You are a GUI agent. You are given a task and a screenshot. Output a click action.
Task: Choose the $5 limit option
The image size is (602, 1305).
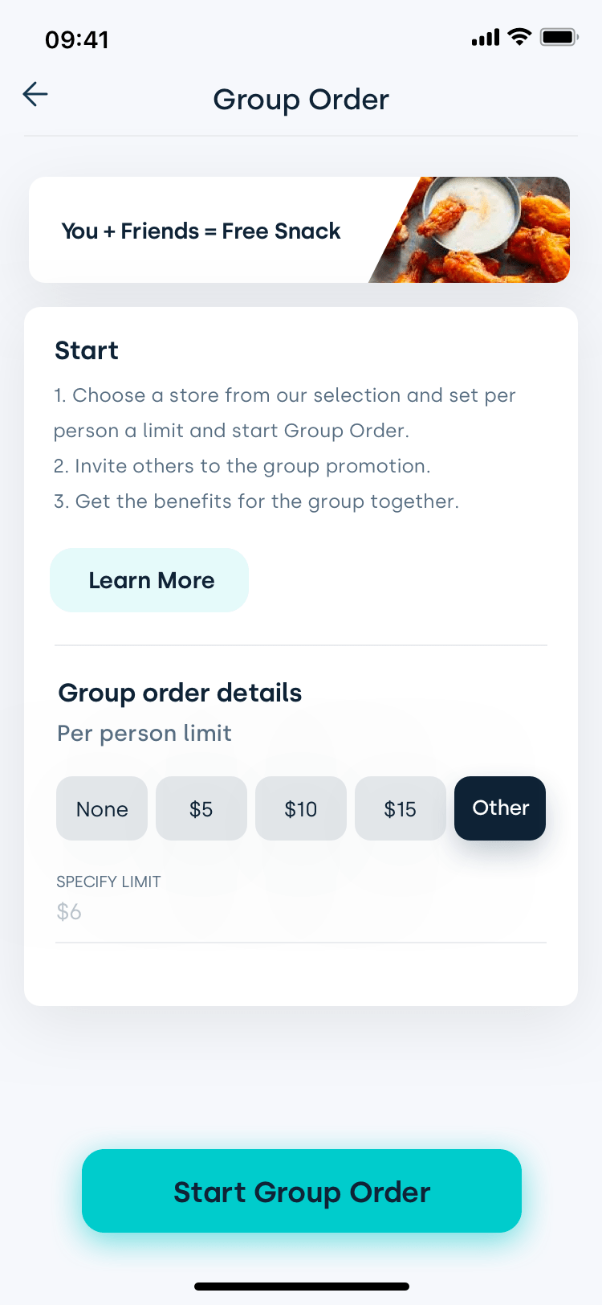[201, 808]
